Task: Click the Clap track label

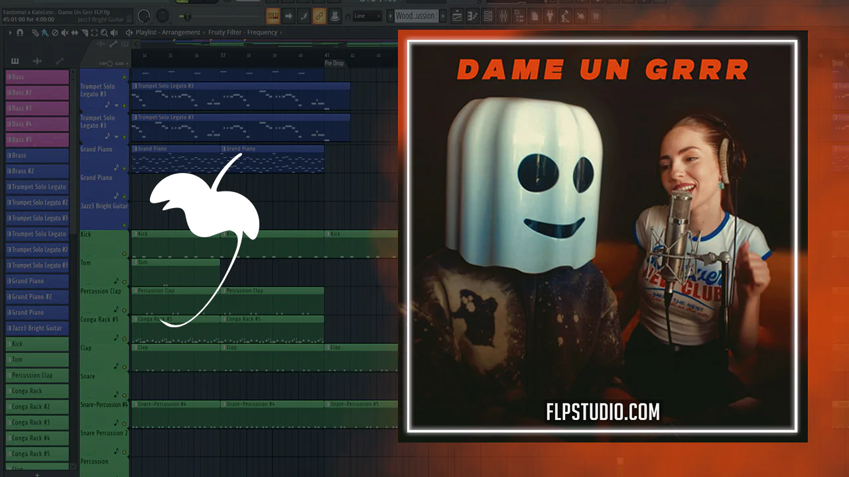Action: (x=86, y=348)
